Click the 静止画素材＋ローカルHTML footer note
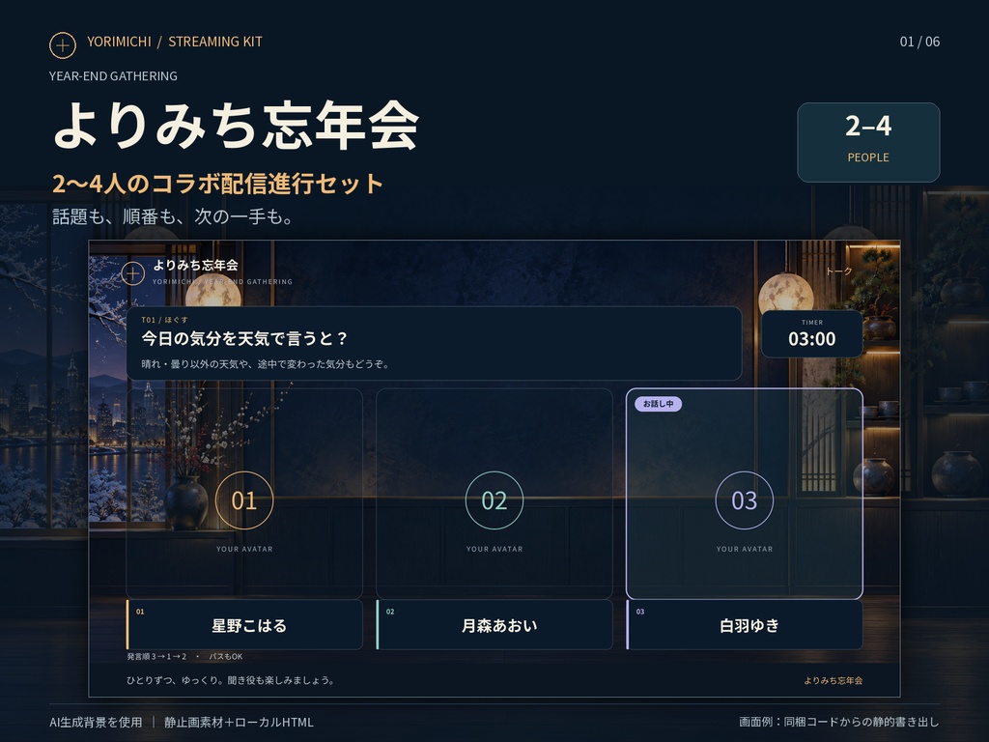989x742 pixels. 240,722
